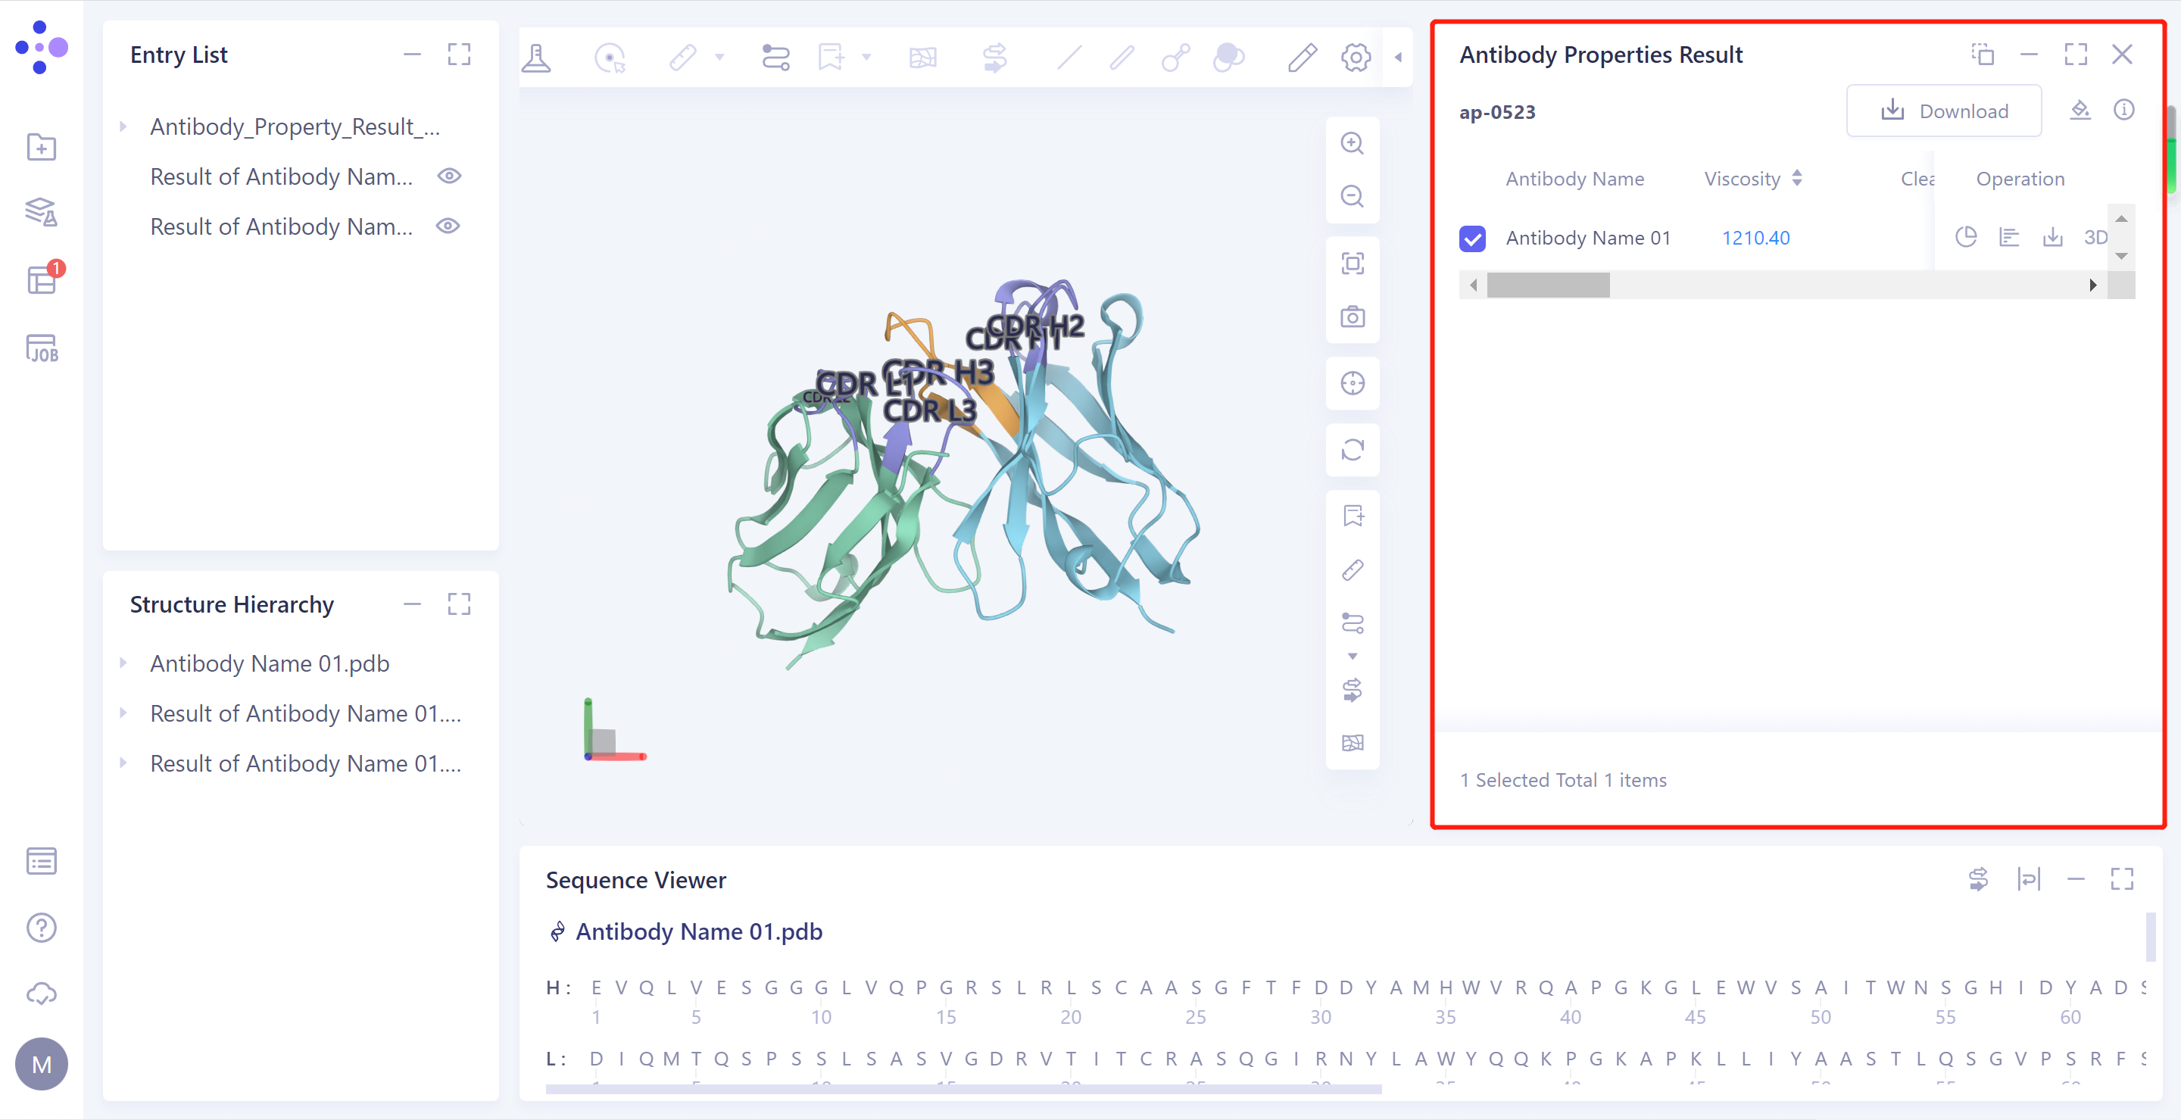Uncheck the Antibody Name 01 checkbox
2181x1120 pixels.
click(1472, 239)
